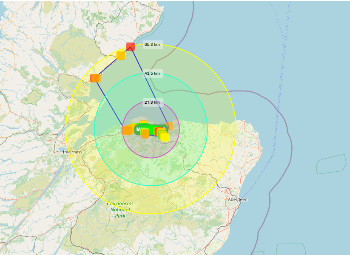Select the orange marker near the Moray Firth shore

pos(94,78)
